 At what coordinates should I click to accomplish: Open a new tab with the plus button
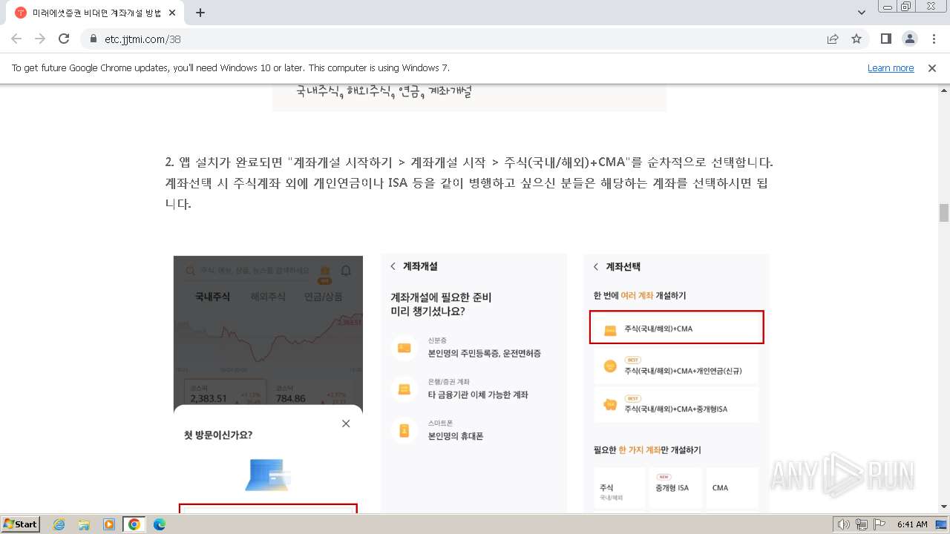point(200,13)
